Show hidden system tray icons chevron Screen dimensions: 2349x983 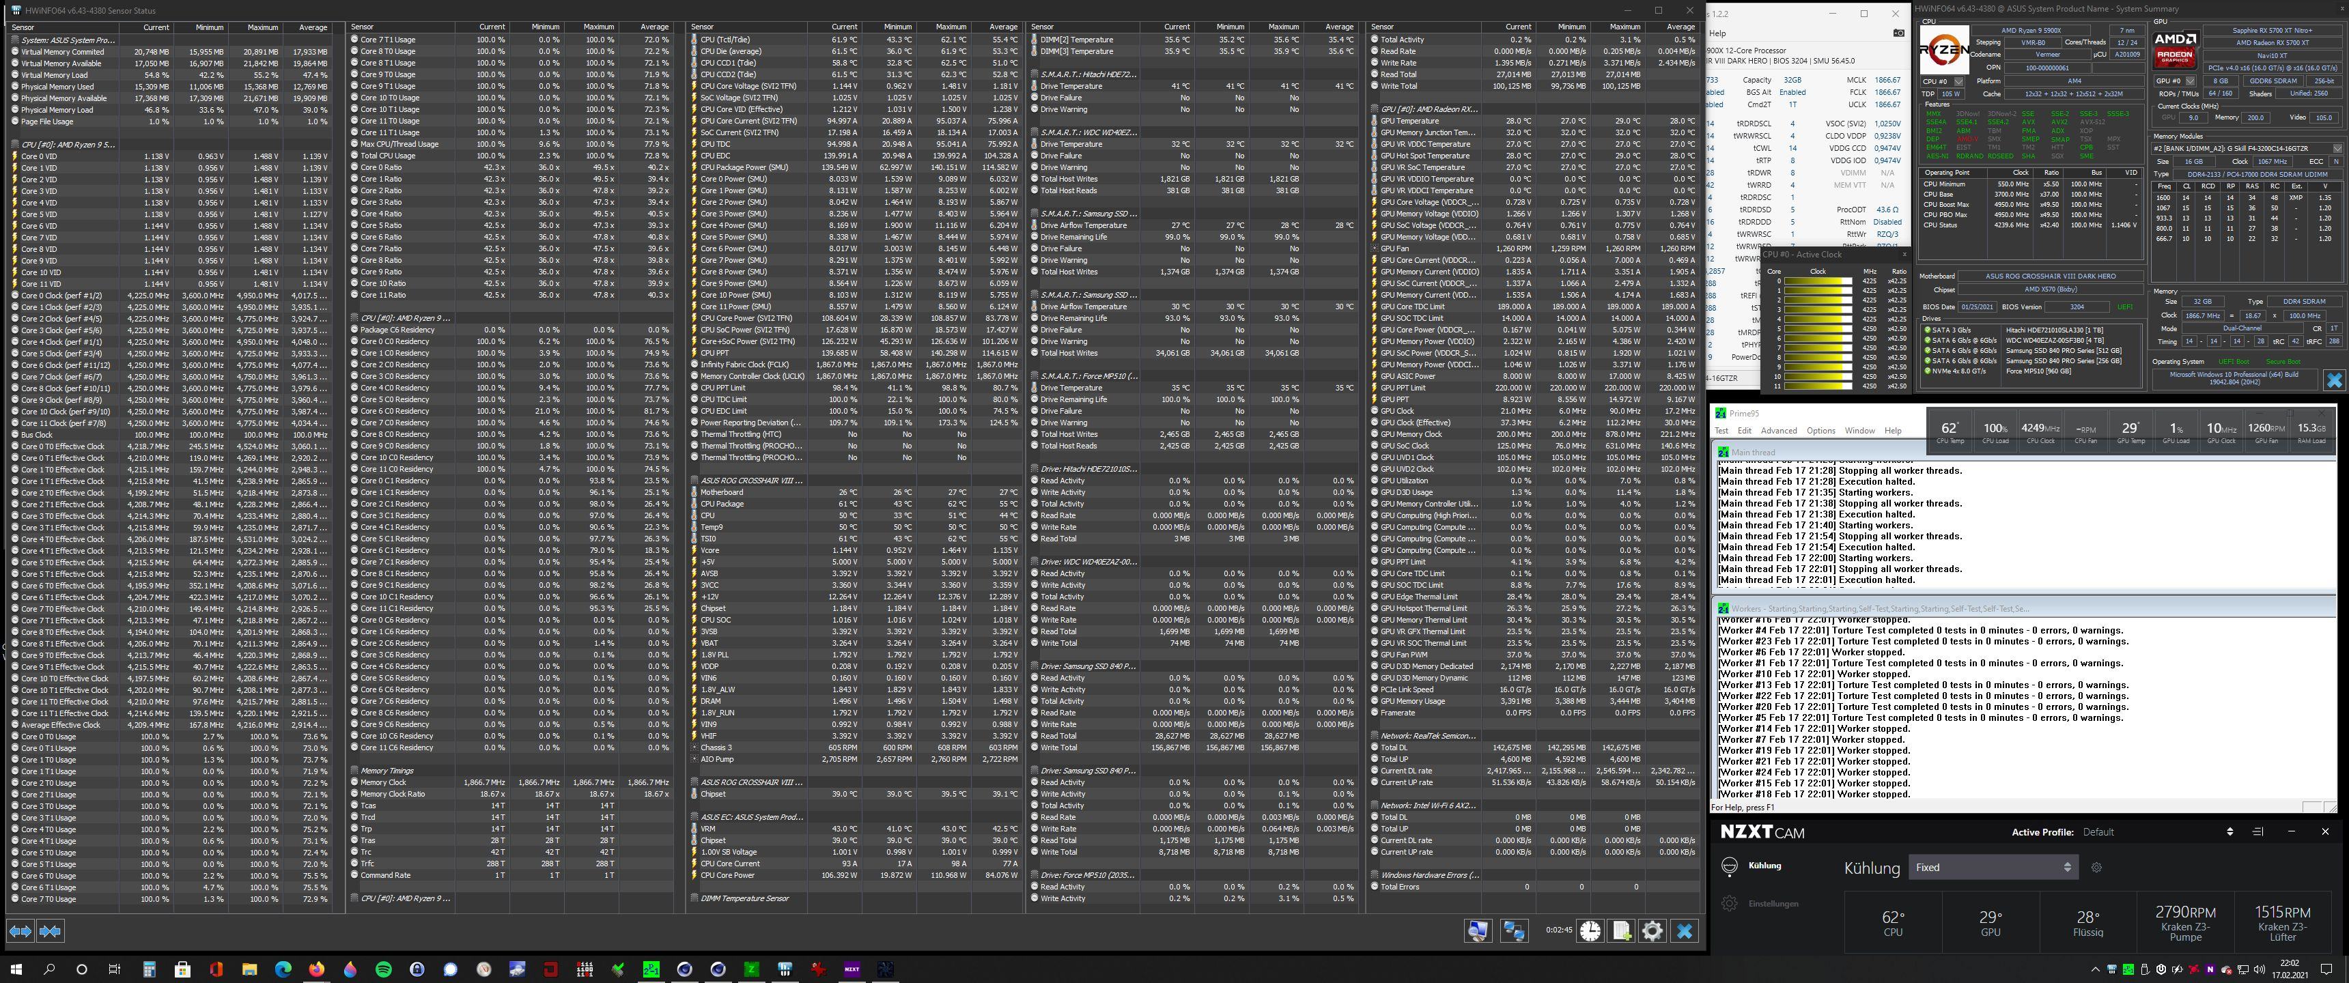pyautogui.click(x=2094, y=969)
